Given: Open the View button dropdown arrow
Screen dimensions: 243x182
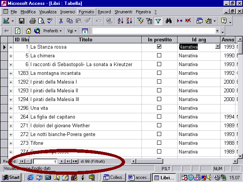Looking at the screenshot, I should tap(13, 21).
